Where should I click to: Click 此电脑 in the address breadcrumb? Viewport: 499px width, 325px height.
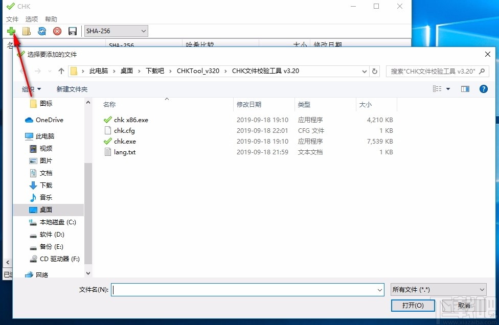pyautogui.click(x=99, y=71)
